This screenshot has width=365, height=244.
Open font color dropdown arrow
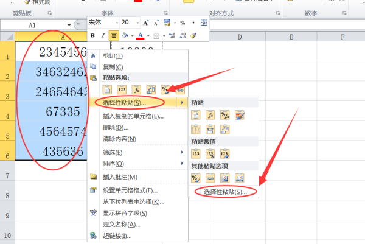point(148,36)
